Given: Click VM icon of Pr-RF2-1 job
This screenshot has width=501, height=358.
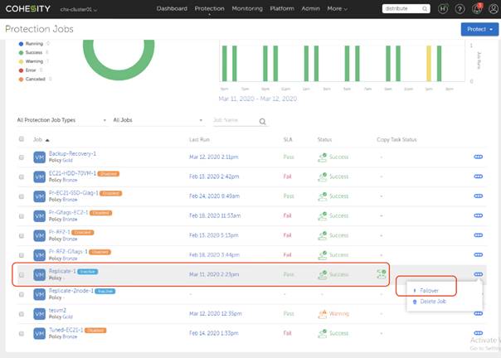Looking at the screenshot, I should coord(39,235).
